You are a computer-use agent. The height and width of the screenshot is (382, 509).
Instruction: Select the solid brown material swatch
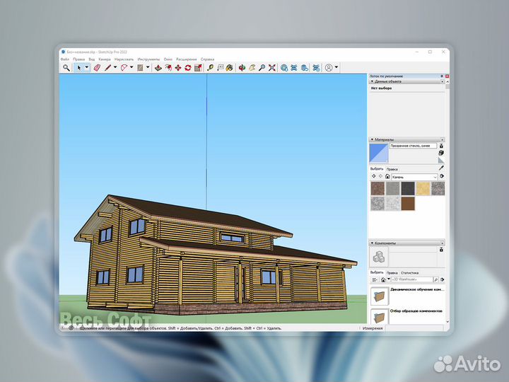(x=408, y=204)
